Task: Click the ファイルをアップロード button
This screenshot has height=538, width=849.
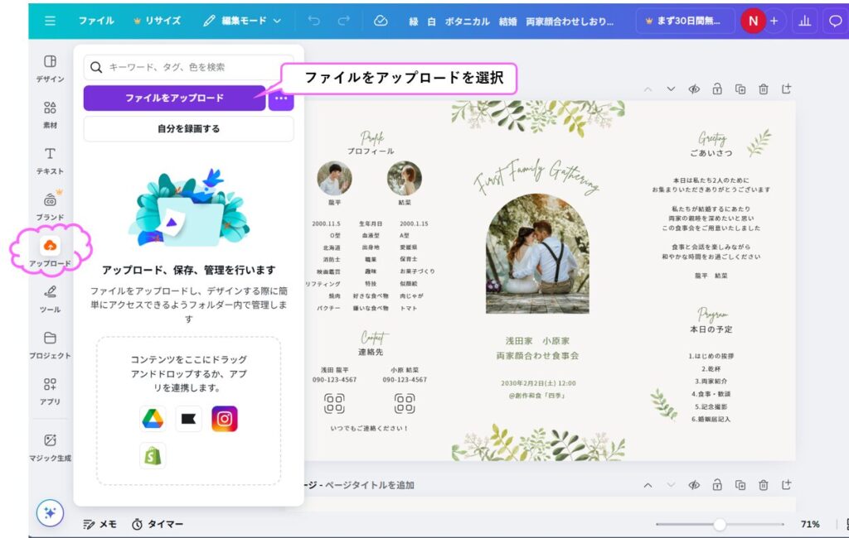Action: (x=174, y=98)
